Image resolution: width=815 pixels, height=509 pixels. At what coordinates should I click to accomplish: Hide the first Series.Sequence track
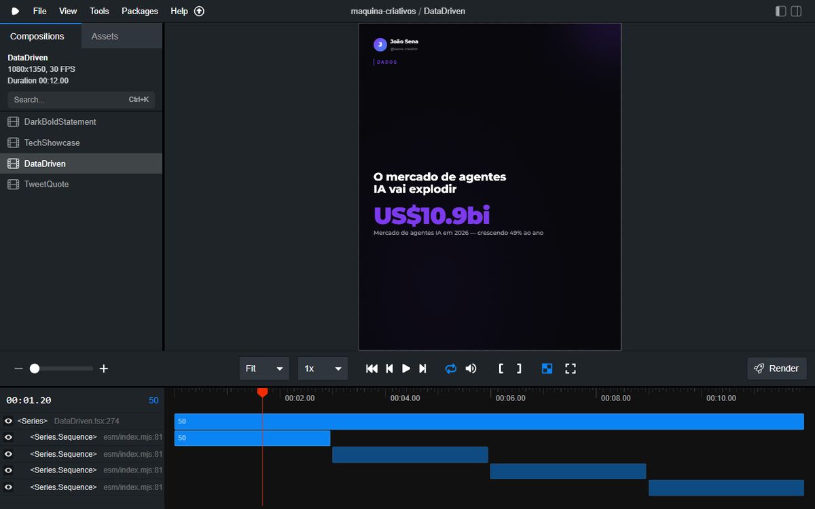8,437
